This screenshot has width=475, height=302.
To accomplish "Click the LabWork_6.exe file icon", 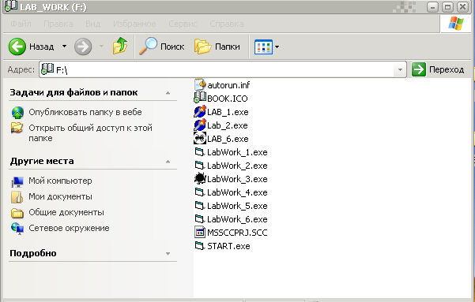I will [x=200, y=218].
